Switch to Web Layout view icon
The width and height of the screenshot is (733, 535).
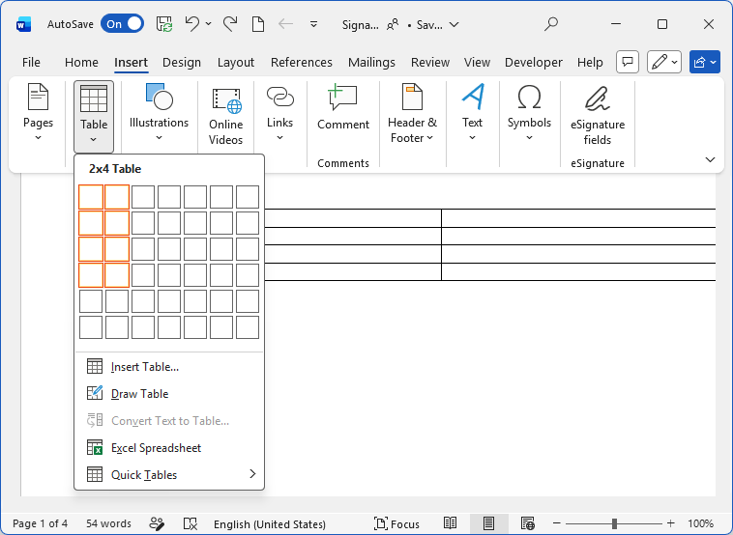click(x=527, y=523)
